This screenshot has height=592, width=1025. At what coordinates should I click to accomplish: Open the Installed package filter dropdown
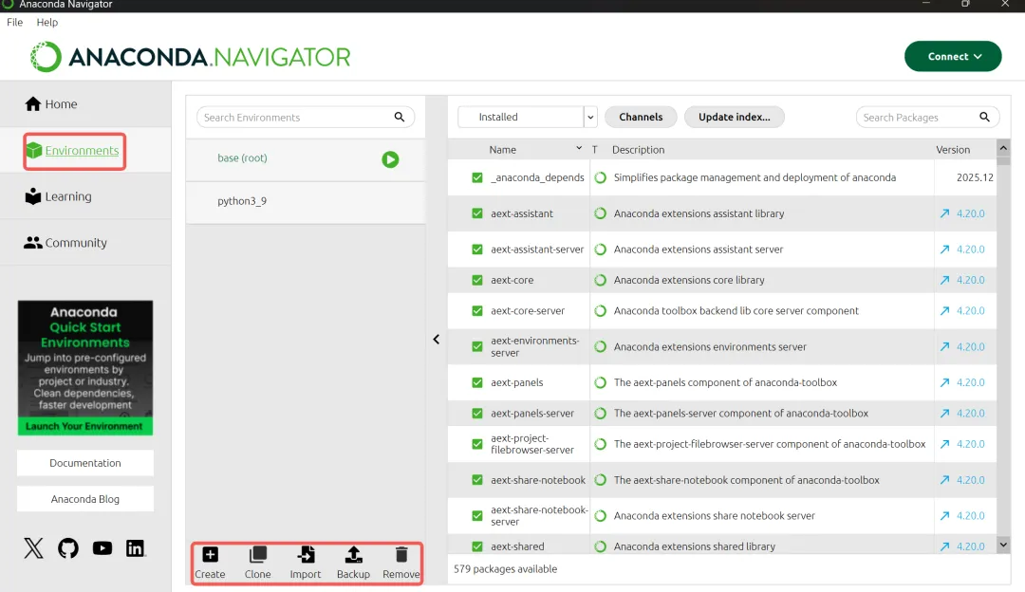528,117
